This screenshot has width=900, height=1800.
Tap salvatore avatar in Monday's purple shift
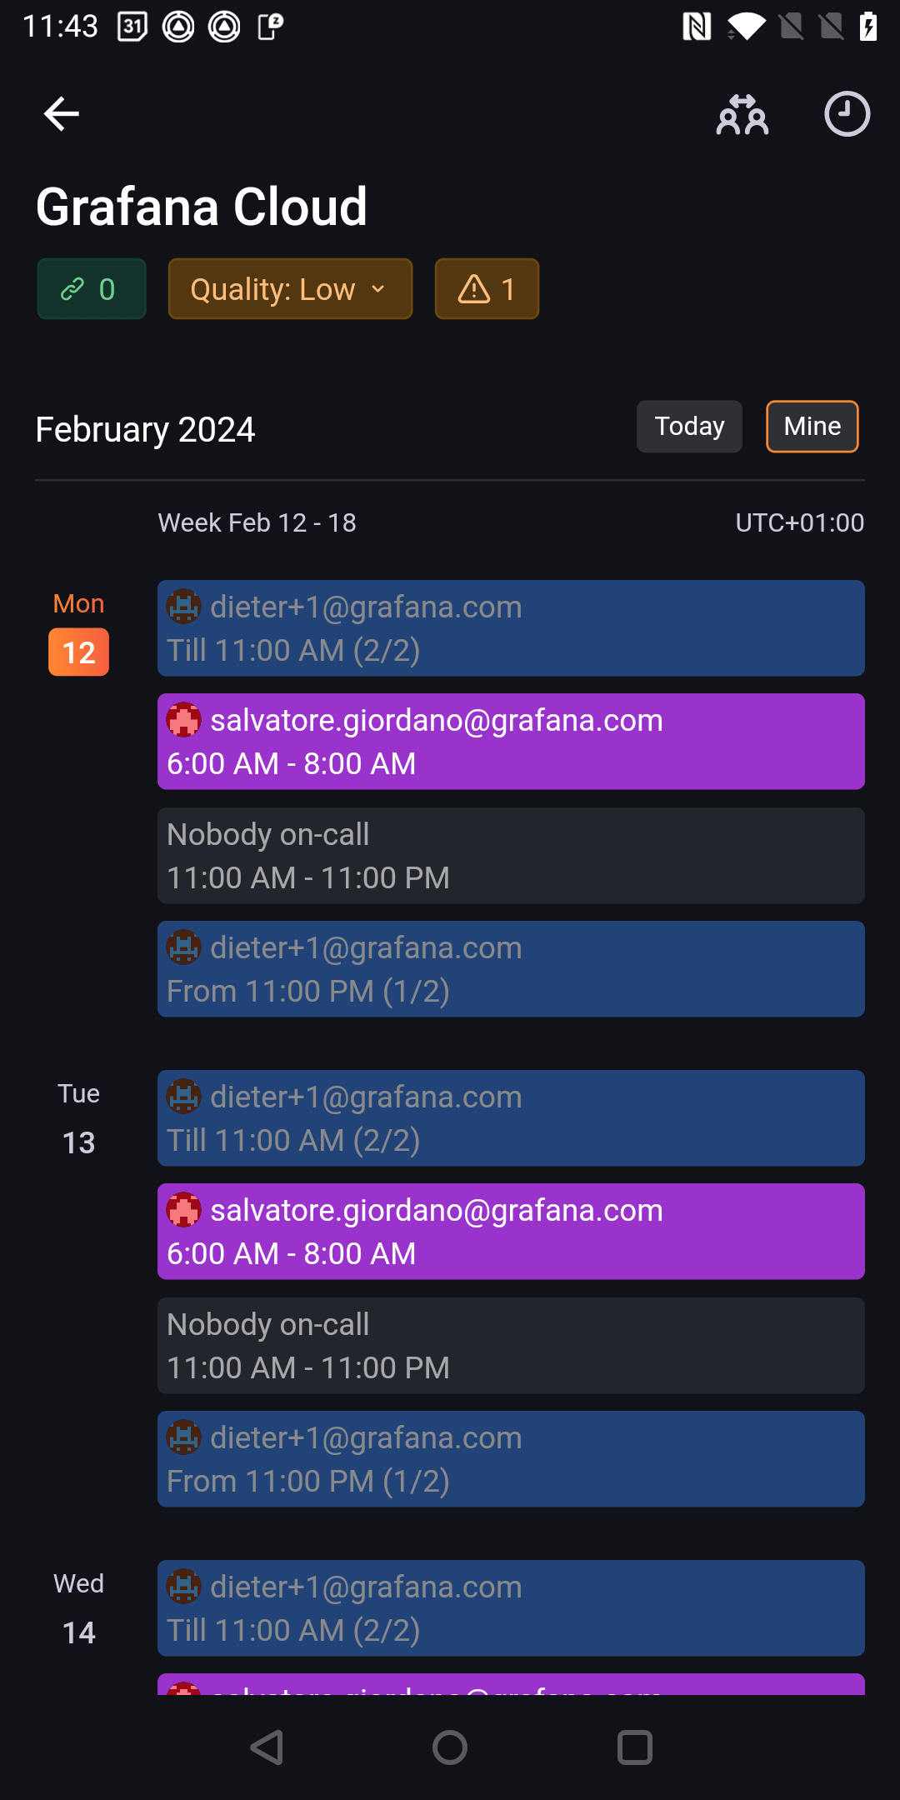click(184, 720)
